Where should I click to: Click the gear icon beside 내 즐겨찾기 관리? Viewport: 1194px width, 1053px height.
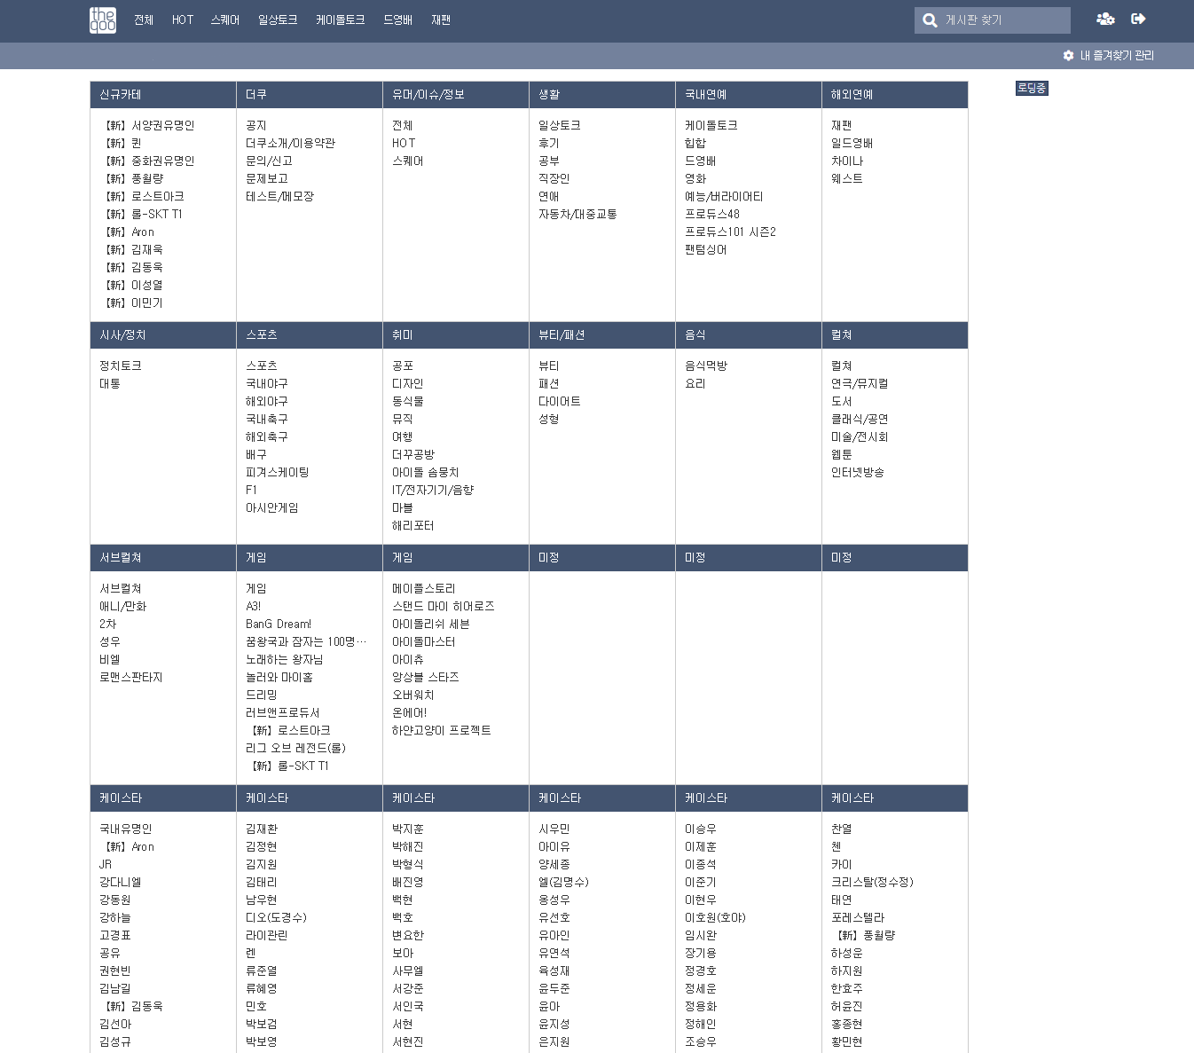pos(1068,56)
